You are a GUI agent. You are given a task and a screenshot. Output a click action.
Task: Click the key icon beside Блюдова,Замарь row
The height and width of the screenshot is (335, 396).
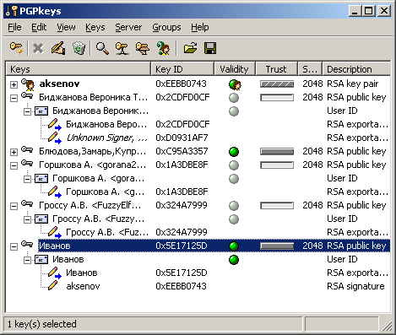coord(27,149)
